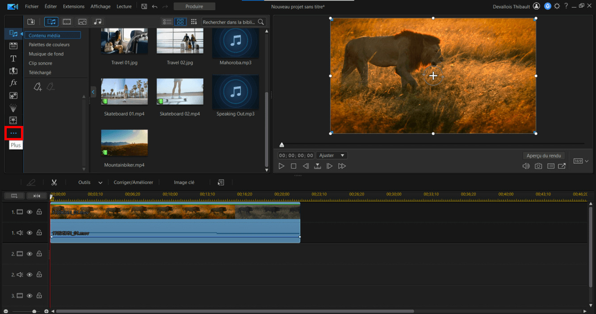The image size is (596, 314).
Task: Undock the preview window icon
Action: point(562,166)
